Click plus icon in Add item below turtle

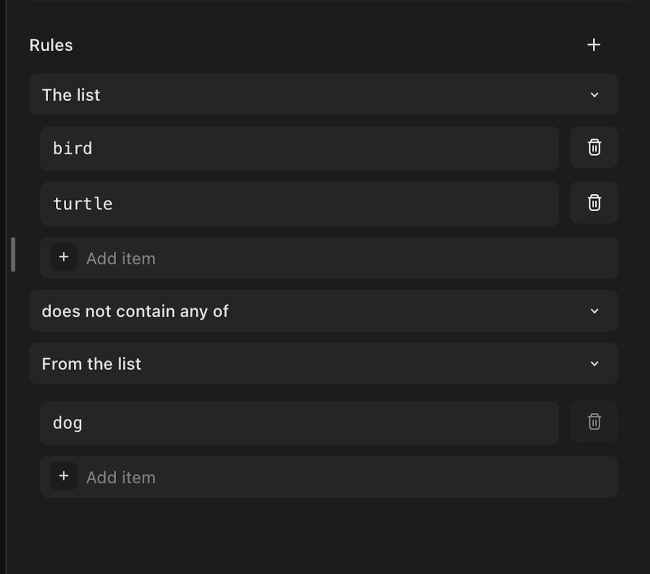tap(63, 257)
